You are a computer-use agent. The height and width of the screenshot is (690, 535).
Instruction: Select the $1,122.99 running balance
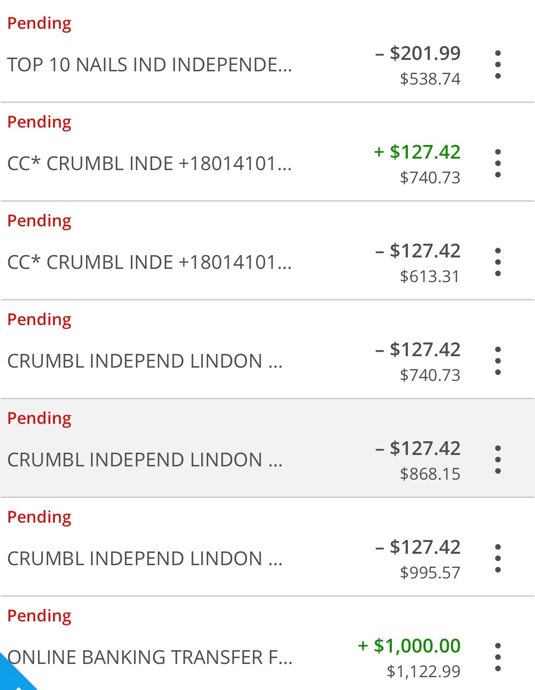[x=423, y=672]
